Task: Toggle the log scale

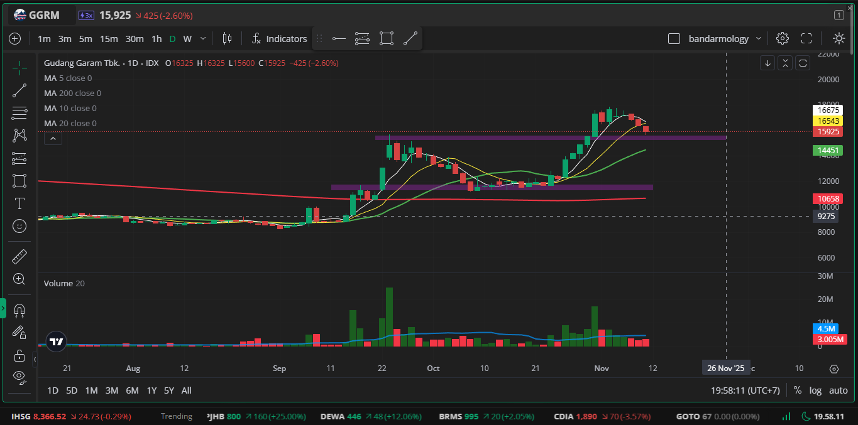Action: (815, 390)
